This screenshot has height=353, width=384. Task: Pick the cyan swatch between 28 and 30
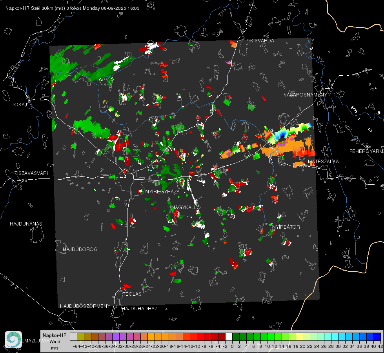point(335,337)
